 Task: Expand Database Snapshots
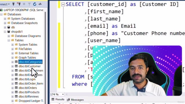[5, 23]
